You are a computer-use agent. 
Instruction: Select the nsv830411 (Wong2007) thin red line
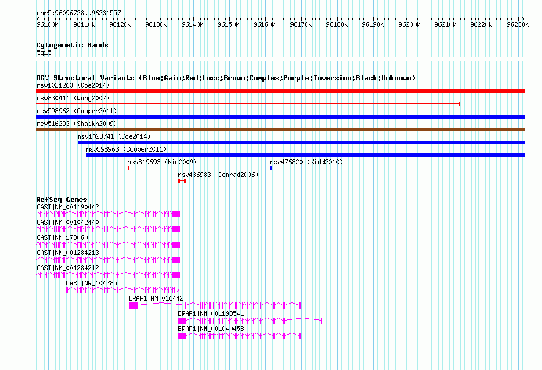(248, 104)
